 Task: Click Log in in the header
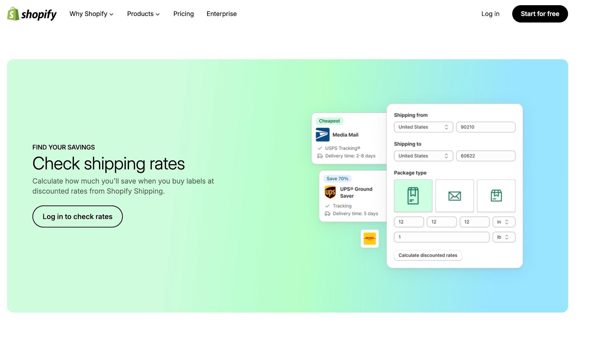pos(490,14)
